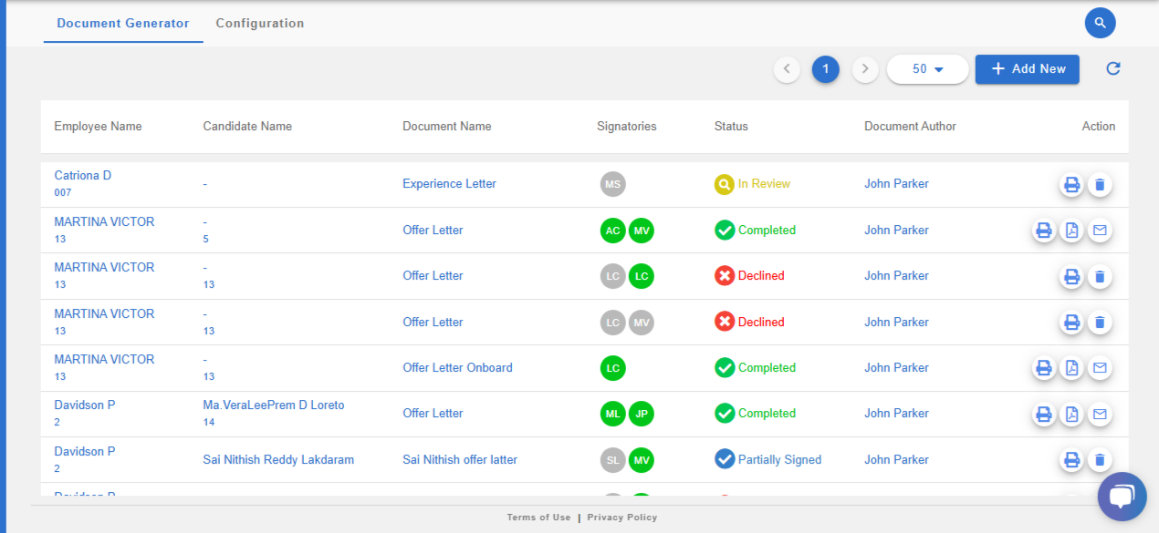Select page 1 in pagination

click(825, 69)
